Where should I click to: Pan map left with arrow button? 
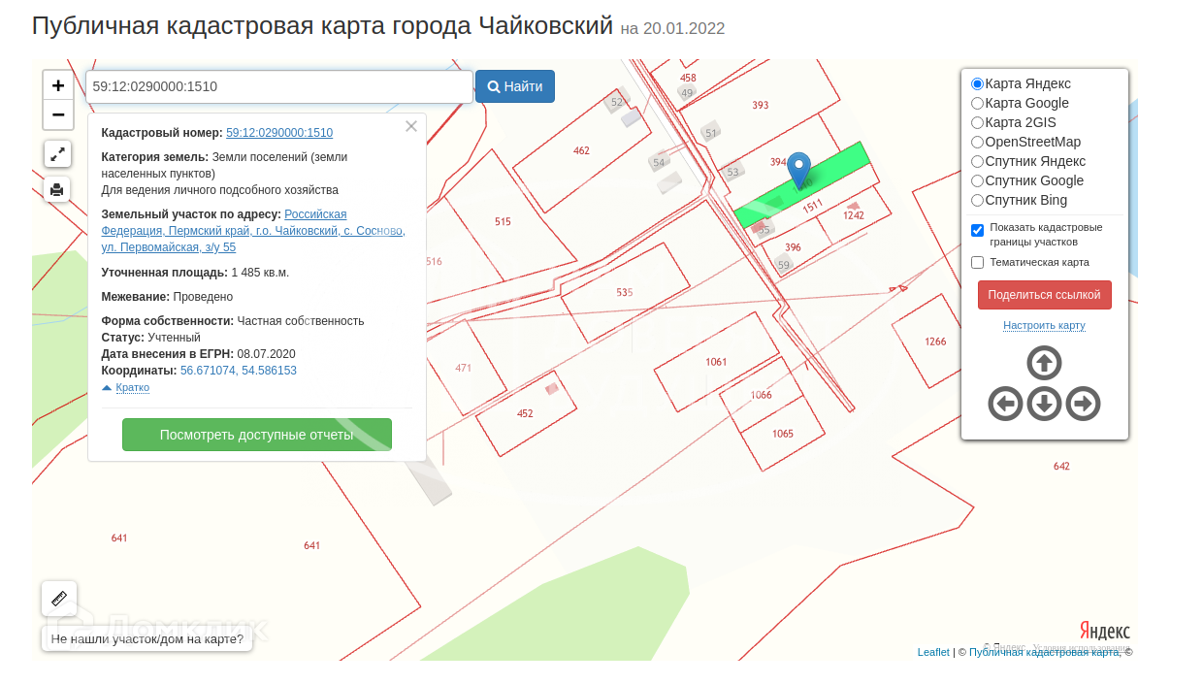[x=1005, y=404]
